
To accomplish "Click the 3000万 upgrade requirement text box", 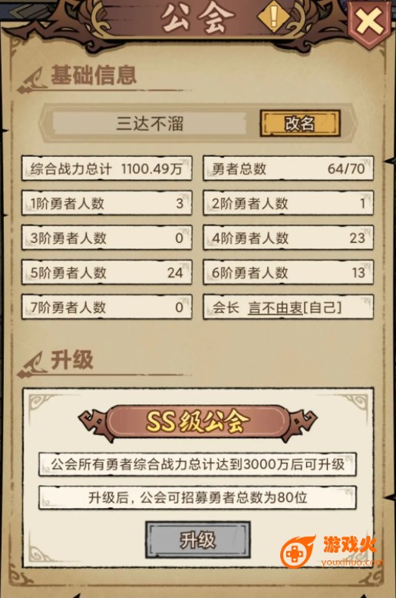I will click(197, 464).
